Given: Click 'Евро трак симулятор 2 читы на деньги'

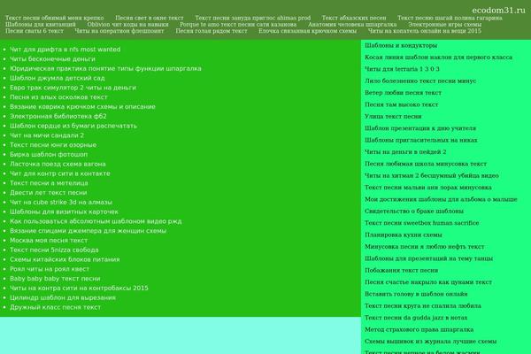Looking at the screenshot, I should pos(73,88).
